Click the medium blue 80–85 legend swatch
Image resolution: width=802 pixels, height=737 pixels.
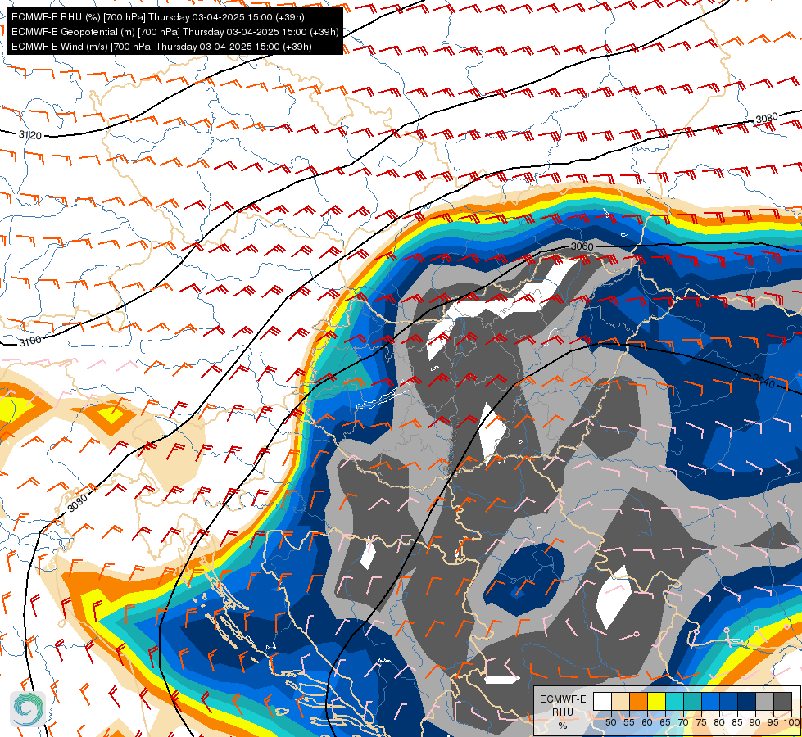tap(728, 702)
